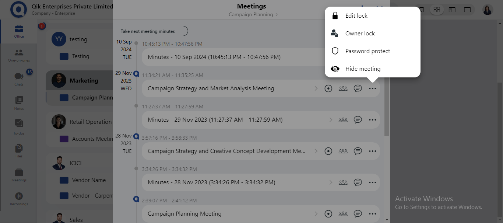Screen dimensions: 503x223
Task: View attendees of Campaign Planning Meeting
Action: coord(343,213)
